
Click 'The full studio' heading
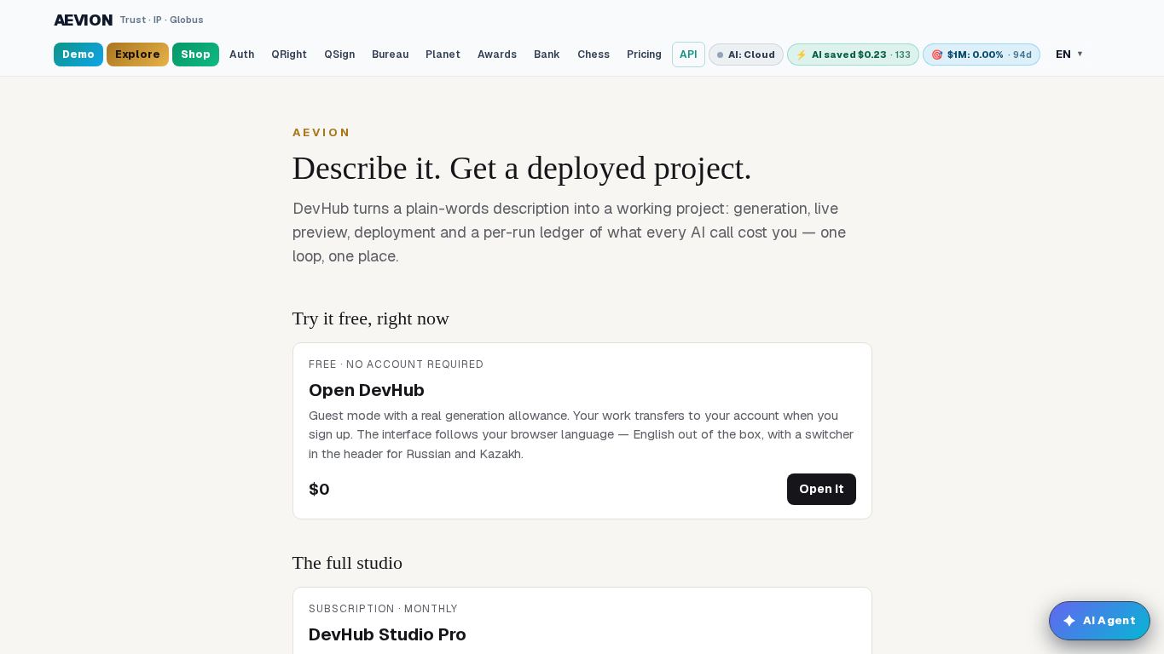pyautogui.click(x=347, y=563)
